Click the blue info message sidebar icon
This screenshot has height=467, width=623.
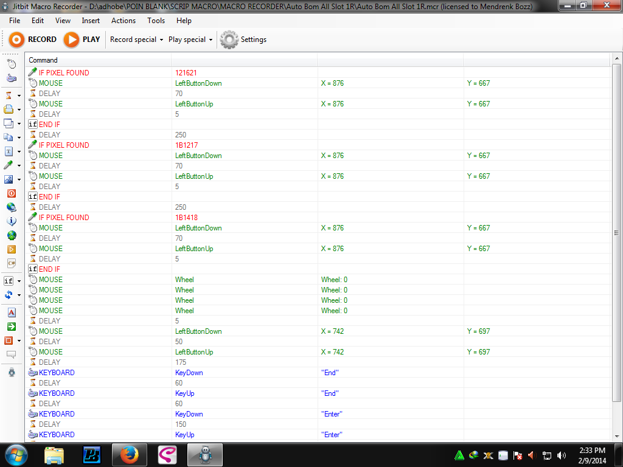(x=12, y=221)
